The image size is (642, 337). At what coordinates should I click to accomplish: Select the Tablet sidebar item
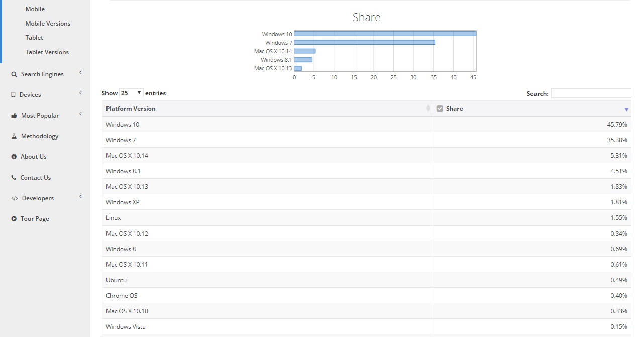click(34, 38)
